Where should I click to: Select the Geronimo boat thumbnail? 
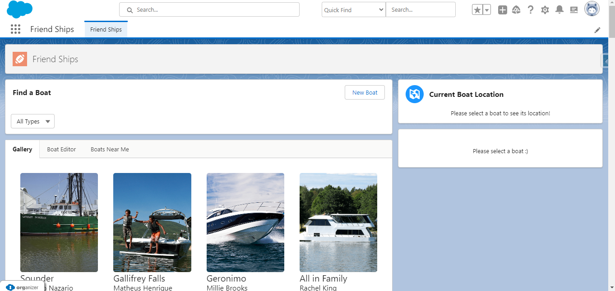(245, 223)
